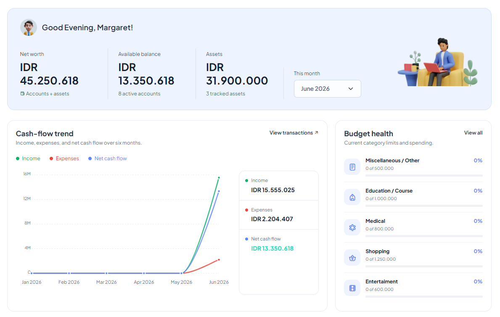Select the Miscellaneous / Other budget title
500x317 pixels.
point(392,161)
